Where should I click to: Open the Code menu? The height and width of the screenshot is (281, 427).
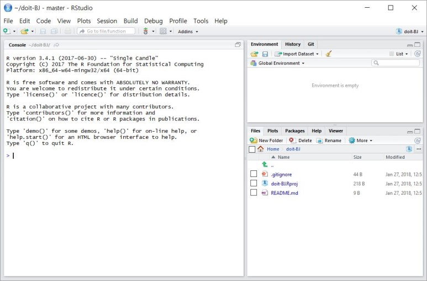[x=44, y=21]
